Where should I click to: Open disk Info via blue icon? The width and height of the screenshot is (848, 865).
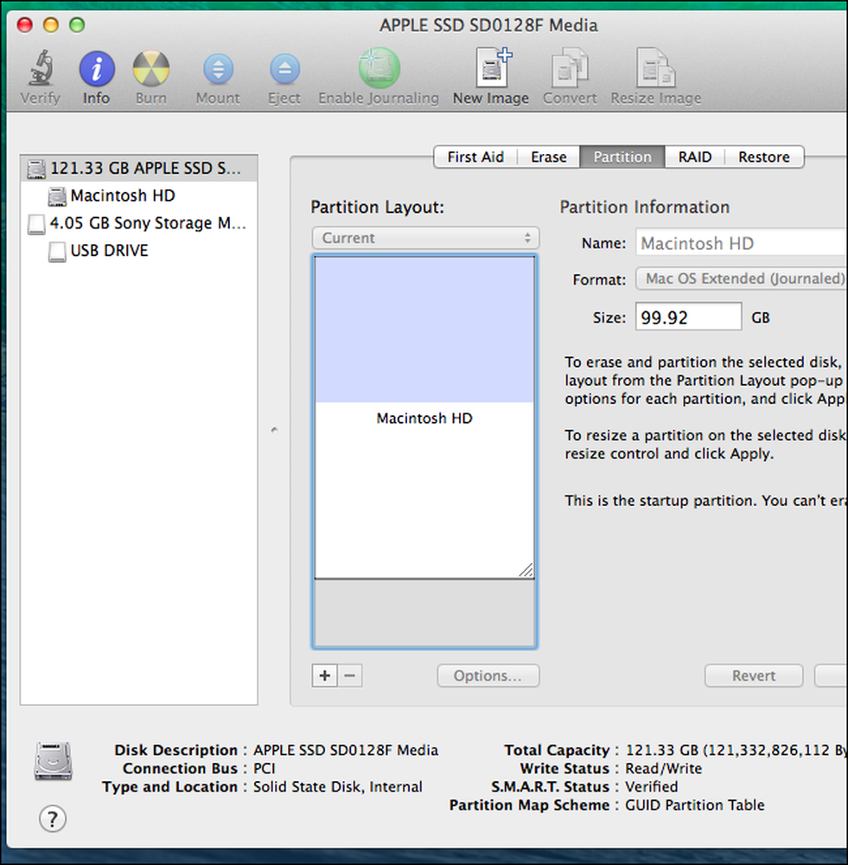97,69
